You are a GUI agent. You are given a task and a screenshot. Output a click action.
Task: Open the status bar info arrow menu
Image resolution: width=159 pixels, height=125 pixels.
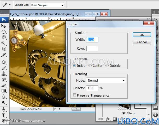pyautogui.click(x=55, y=109)
